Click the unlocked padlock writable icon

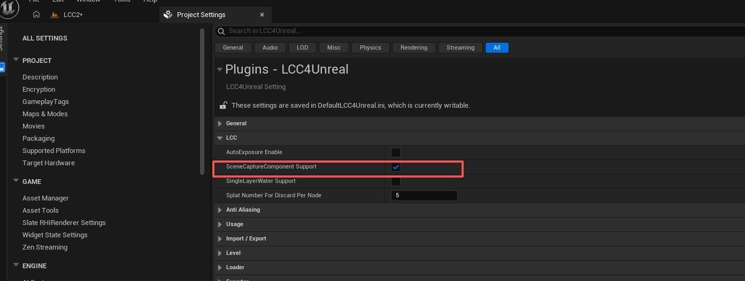(222, 106)
